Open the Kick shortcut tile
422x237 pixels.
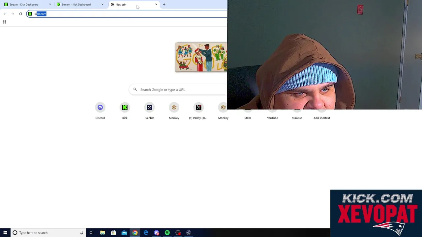tap(125, 111)
